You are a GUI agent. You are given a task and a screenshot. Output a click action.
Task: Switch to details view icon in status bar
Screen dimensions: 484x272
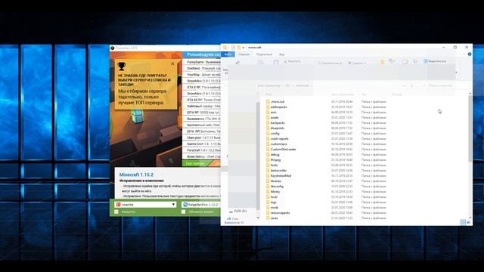tap(462, 222)
